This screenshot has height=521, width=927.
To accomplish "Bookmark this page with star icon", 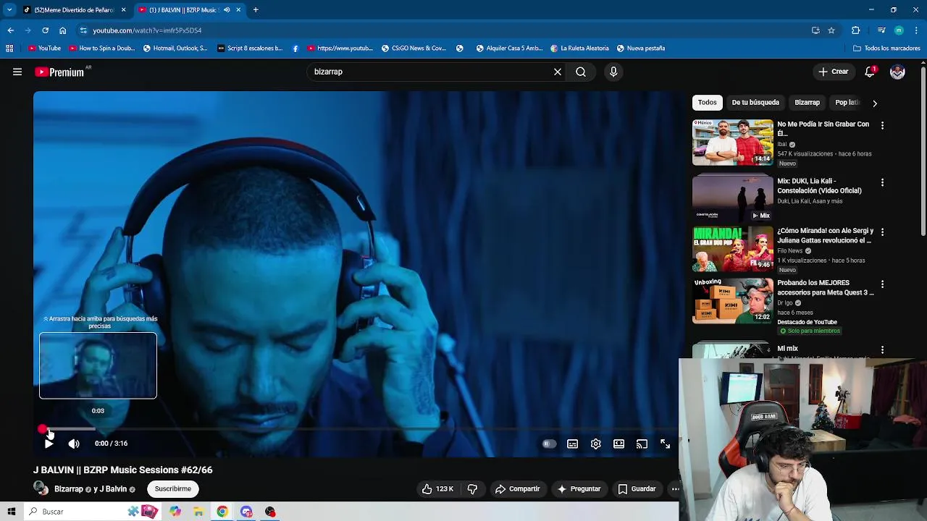I will (x=831, y=30).
